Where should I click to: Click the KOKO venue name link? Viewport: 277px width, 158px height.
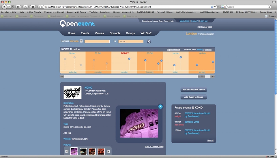coord(88,88)
